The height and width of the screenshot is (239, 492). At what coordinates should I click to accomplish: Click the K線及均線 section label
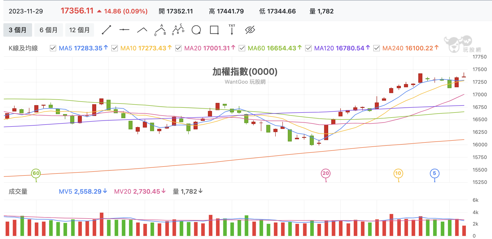(23, 48)
